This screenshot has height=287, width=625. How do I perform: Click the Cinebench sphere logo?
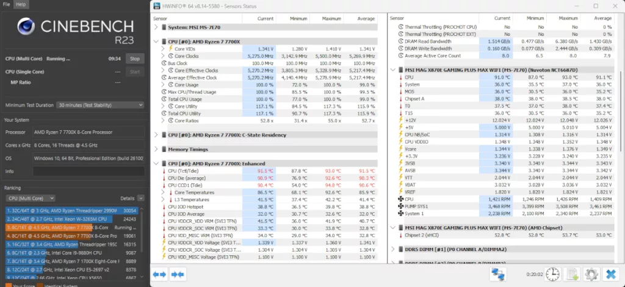[x=27, y=26]
